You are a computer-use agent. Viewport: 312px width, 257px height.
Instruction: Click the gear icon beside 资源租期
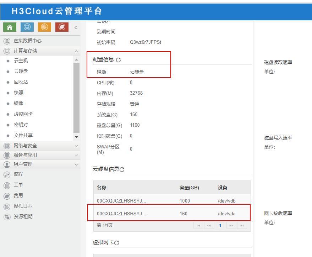(x=7, y=217)
